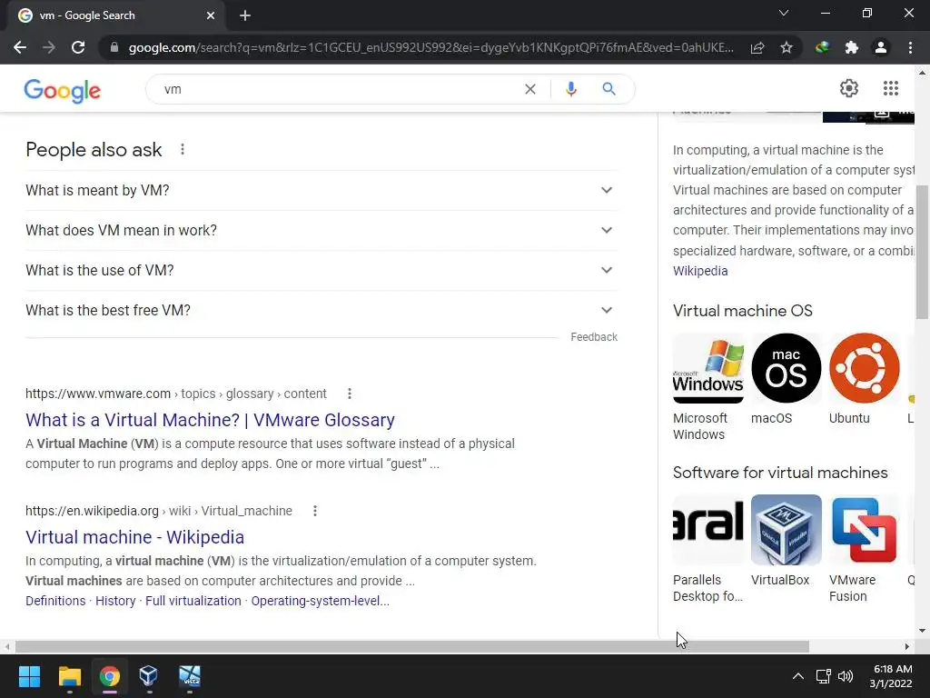
Task: Open Google search settings gear
Action: (x=849, y=88)
